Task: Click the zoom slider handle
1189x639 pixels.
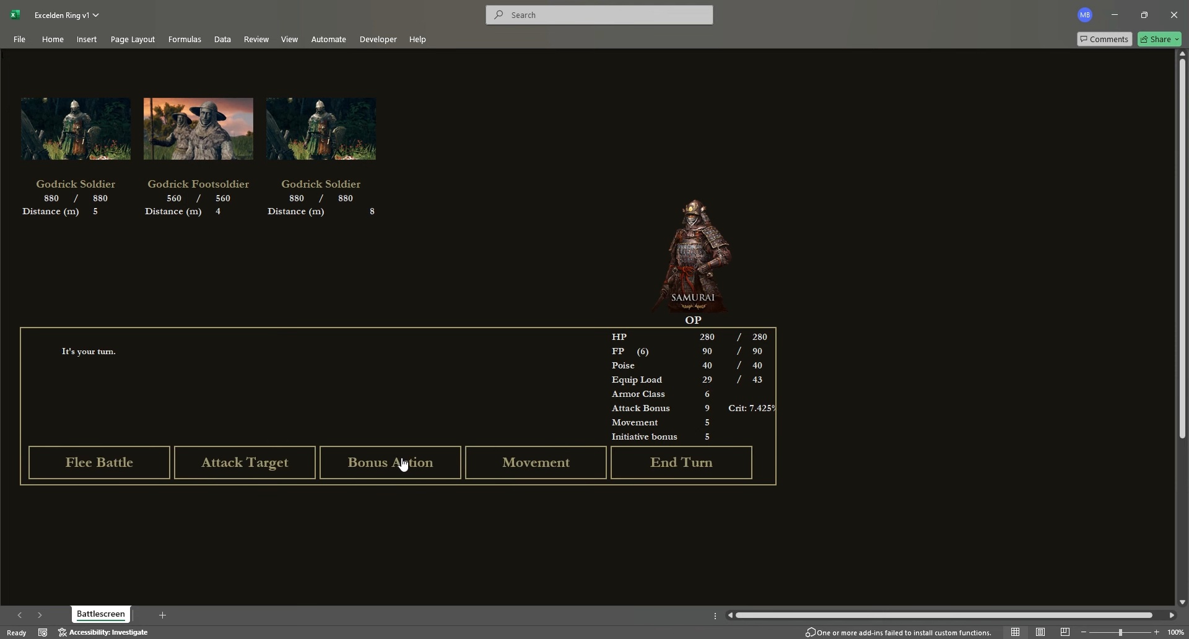Action: (x=1120, y=632)
